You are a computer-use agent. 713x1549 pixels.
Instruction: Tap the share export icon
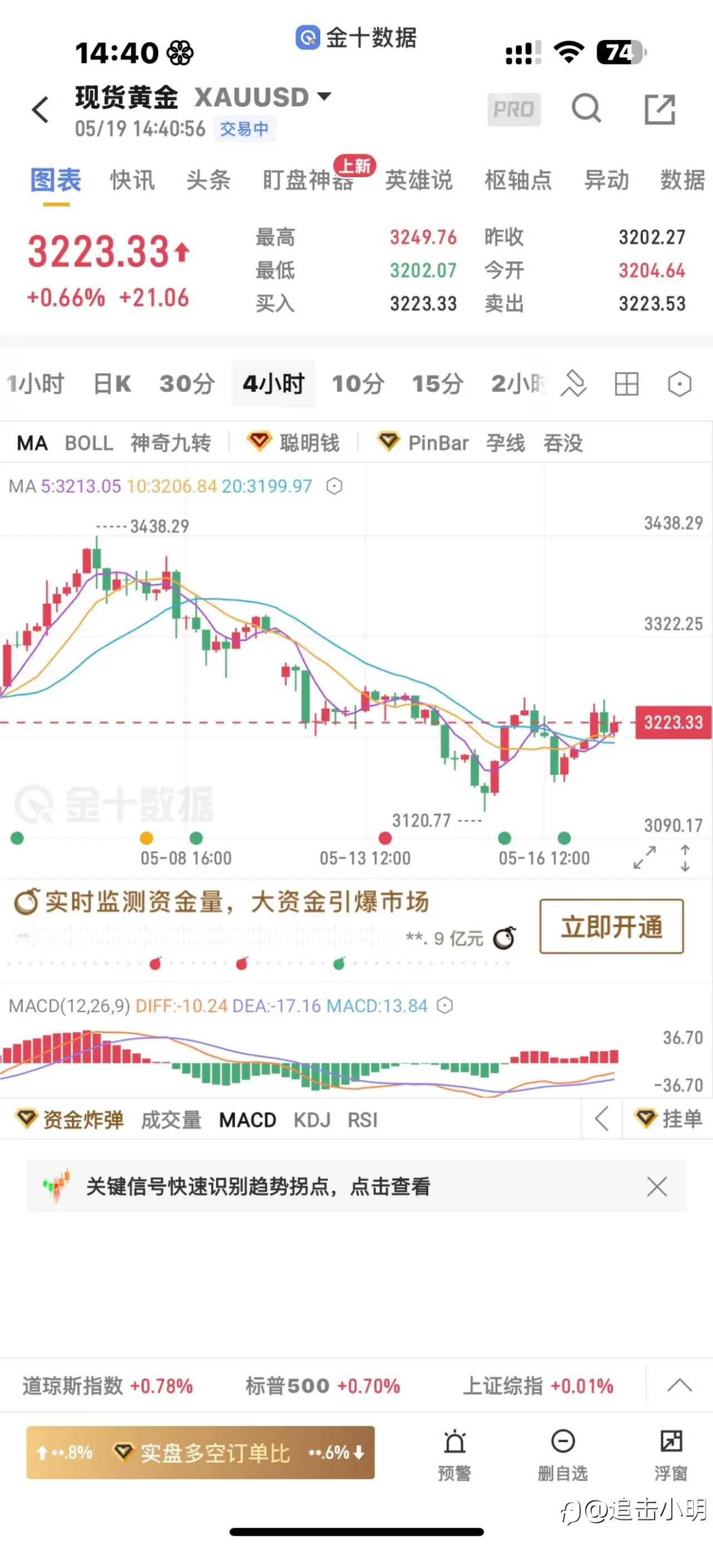[660, 109]
